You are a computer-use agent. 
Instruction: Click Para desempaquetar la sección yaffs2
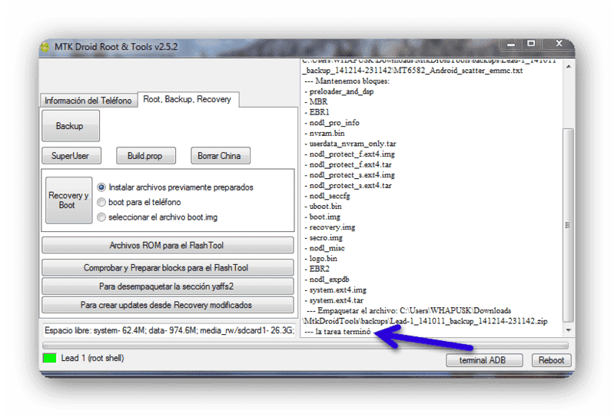click(x=168, y=286)
